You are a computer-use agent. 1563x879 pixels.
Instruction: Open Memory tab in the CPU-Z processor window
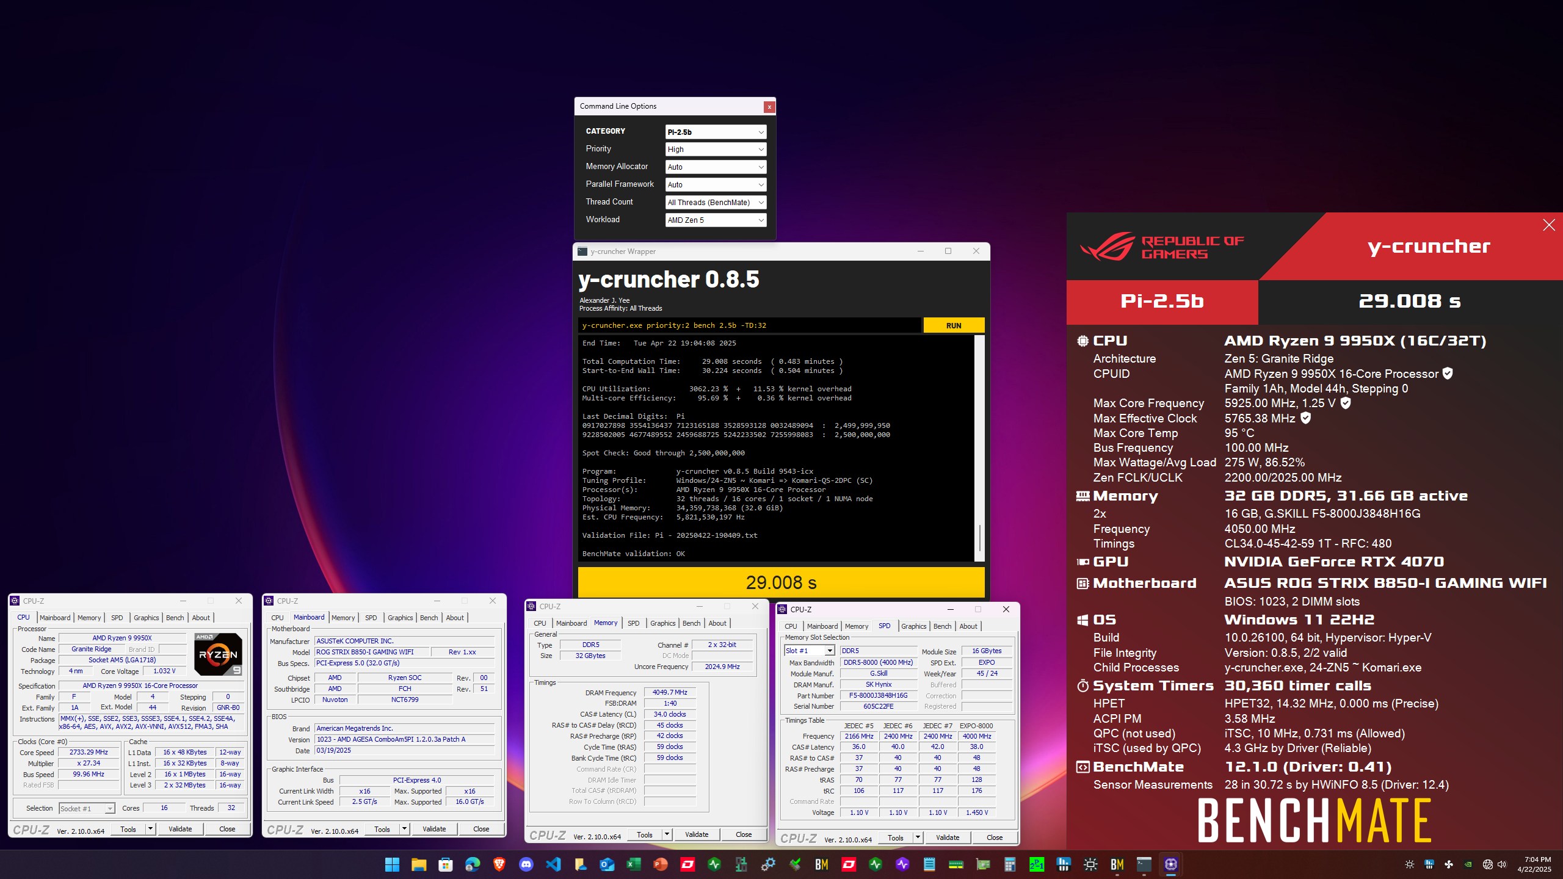89,618
